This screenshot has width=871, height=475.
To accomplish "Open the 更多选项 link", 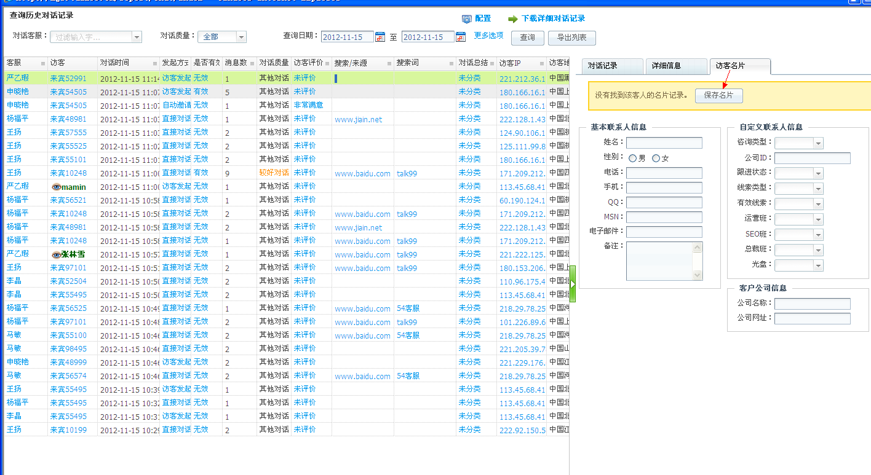I will pos(488,36).
